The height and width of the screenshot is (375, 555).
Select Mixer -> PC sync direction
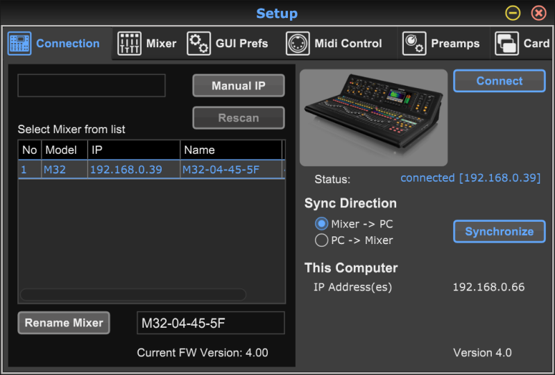[x=322, y=224]
